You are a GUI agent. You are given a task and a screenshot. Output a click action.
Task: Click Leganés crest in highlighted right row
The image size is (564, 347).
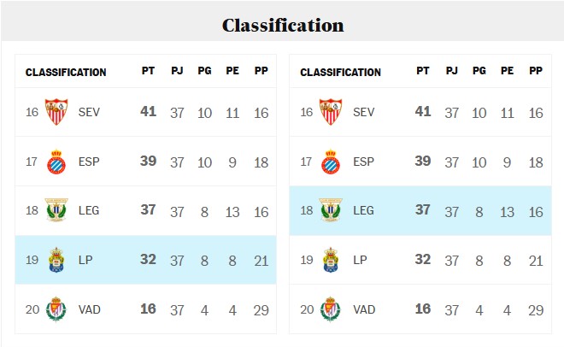click(x=331, y=210)
